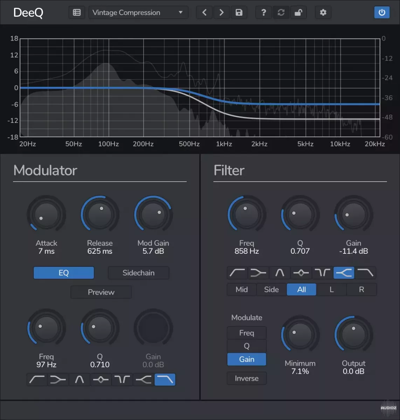
Task: Click the Output value 0.0 dB
Action: click(353, 371)
